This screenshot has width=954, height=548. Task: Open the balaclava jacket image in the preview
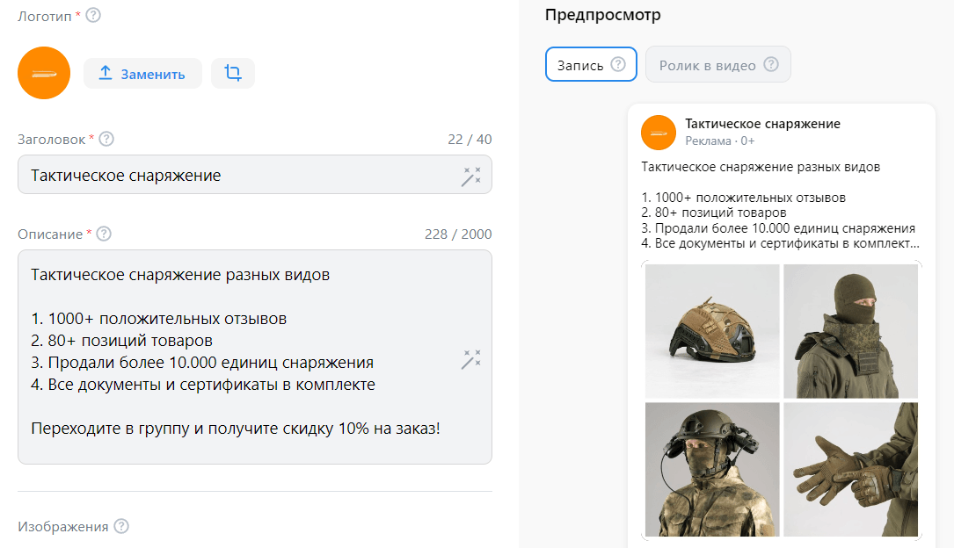pos(850,331)
